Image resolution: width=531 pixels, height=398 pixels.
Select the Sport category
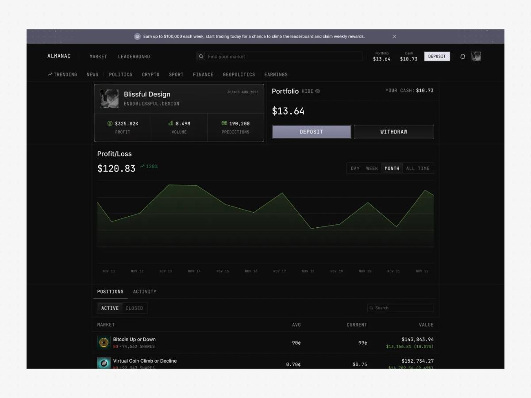(x=176, y=74)
